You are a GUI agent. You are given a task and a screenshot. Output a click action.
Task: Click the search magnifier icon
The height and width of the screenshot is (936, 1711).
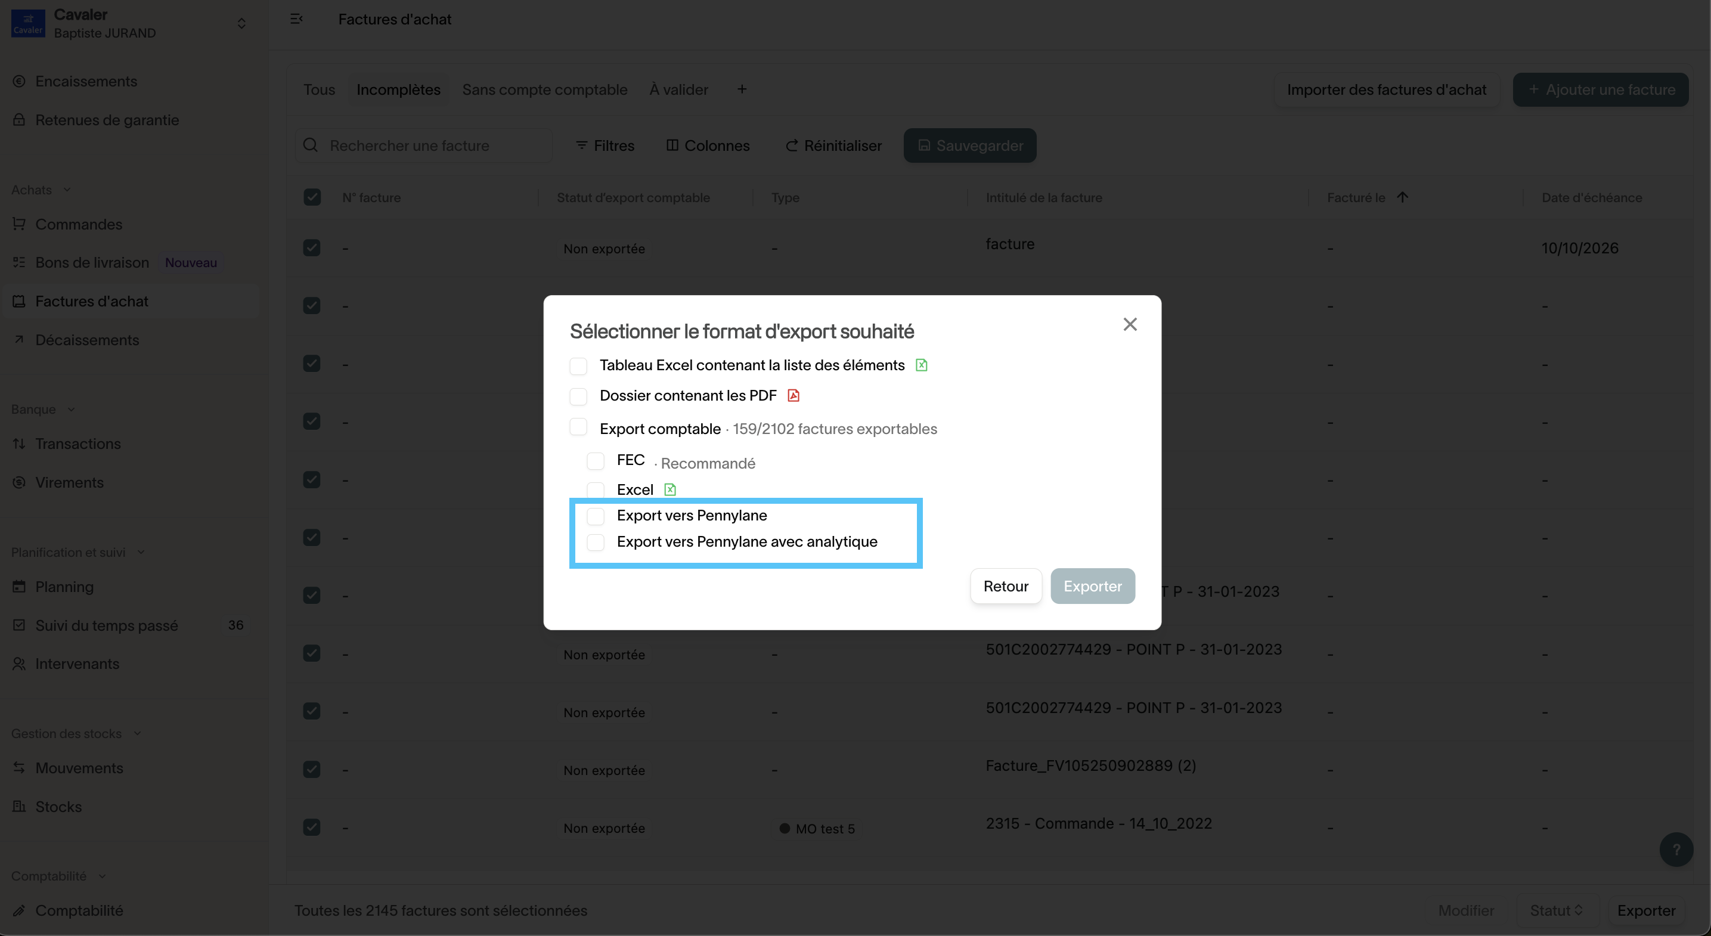tap(310, 145)
